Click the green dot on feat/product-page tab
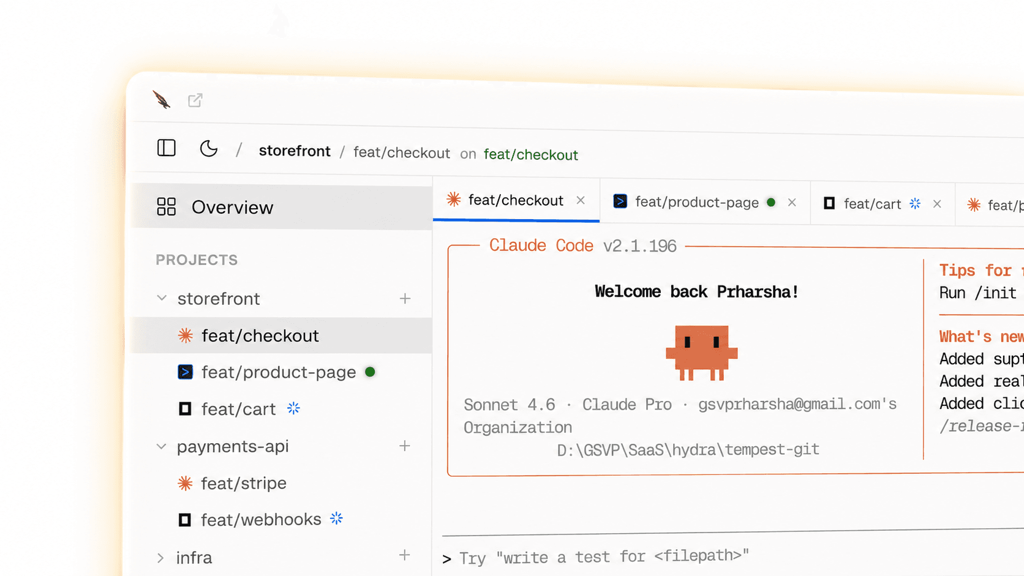 coord(771,202)
